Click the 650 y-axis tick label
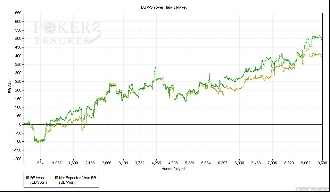This screenshot has height=192, width=330. point(18,13)
